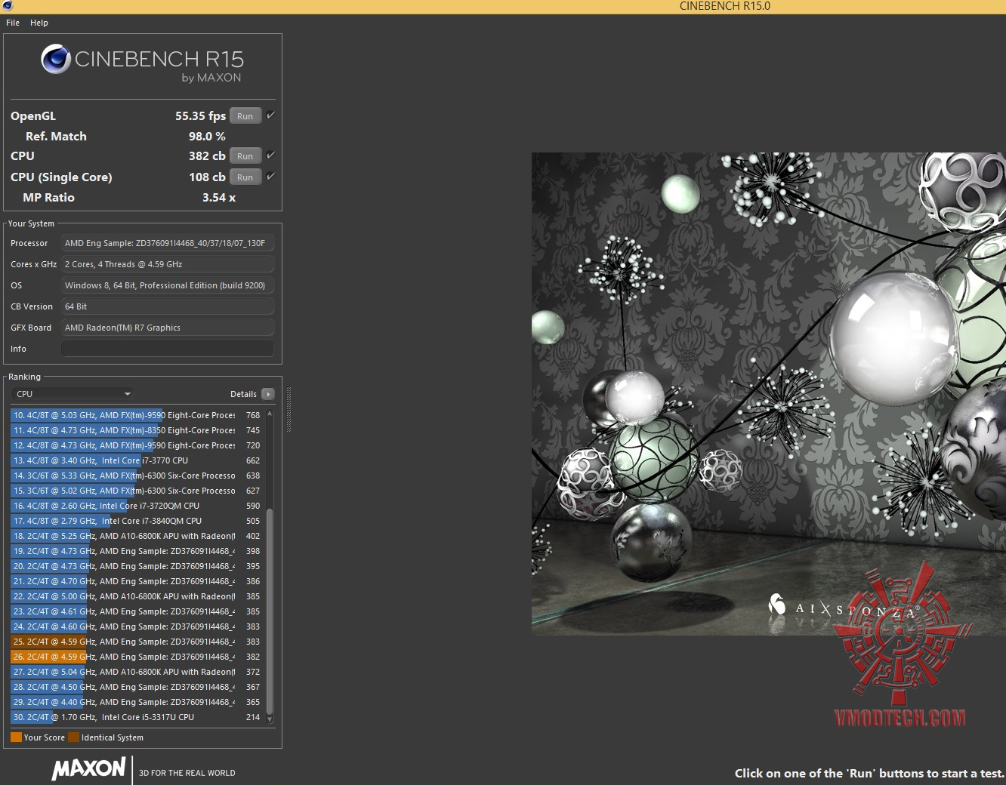This screenshot has width=1006, height=785.
Task: Click the MAXON logo
Action: (x=88, y=769)
